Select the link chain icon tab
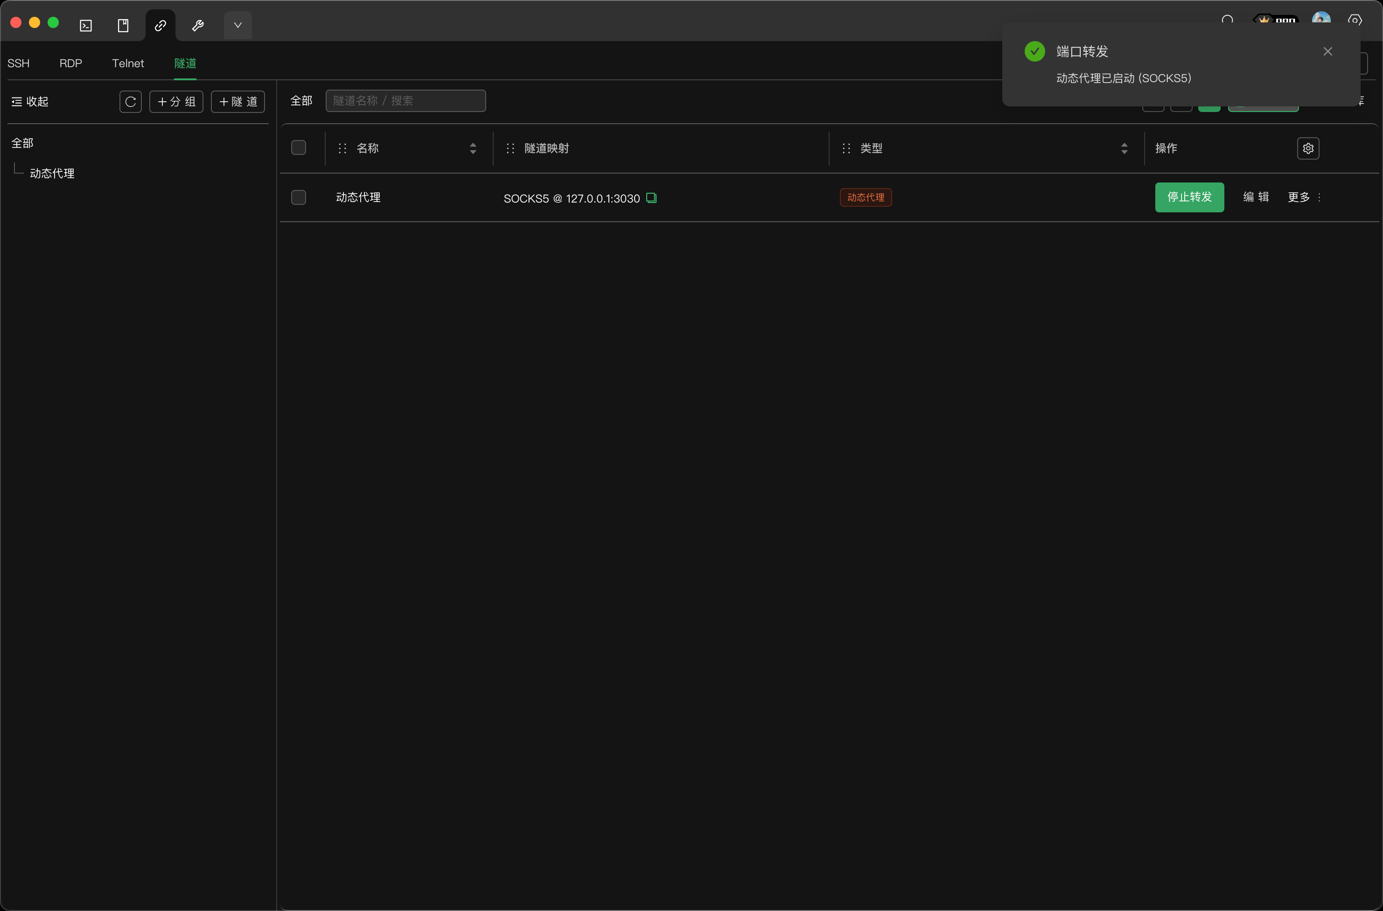Viewport: 1383px width, 911px height. pos(161,26)
